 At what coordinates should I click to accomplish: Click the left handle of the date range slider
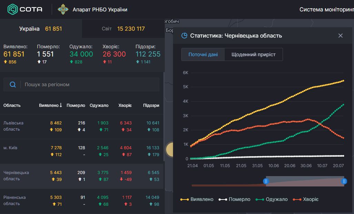click(266, 181)
